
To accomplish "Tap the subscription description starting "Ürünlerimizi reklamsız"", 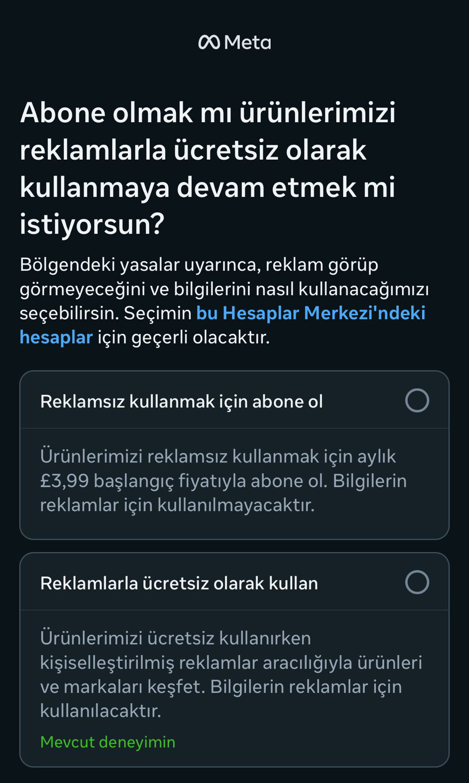I will (x=218, y=456).
